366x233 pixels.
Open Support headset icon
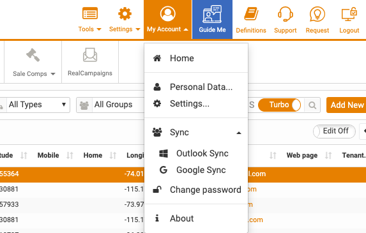pyautogui.click(x=286, y=14)
